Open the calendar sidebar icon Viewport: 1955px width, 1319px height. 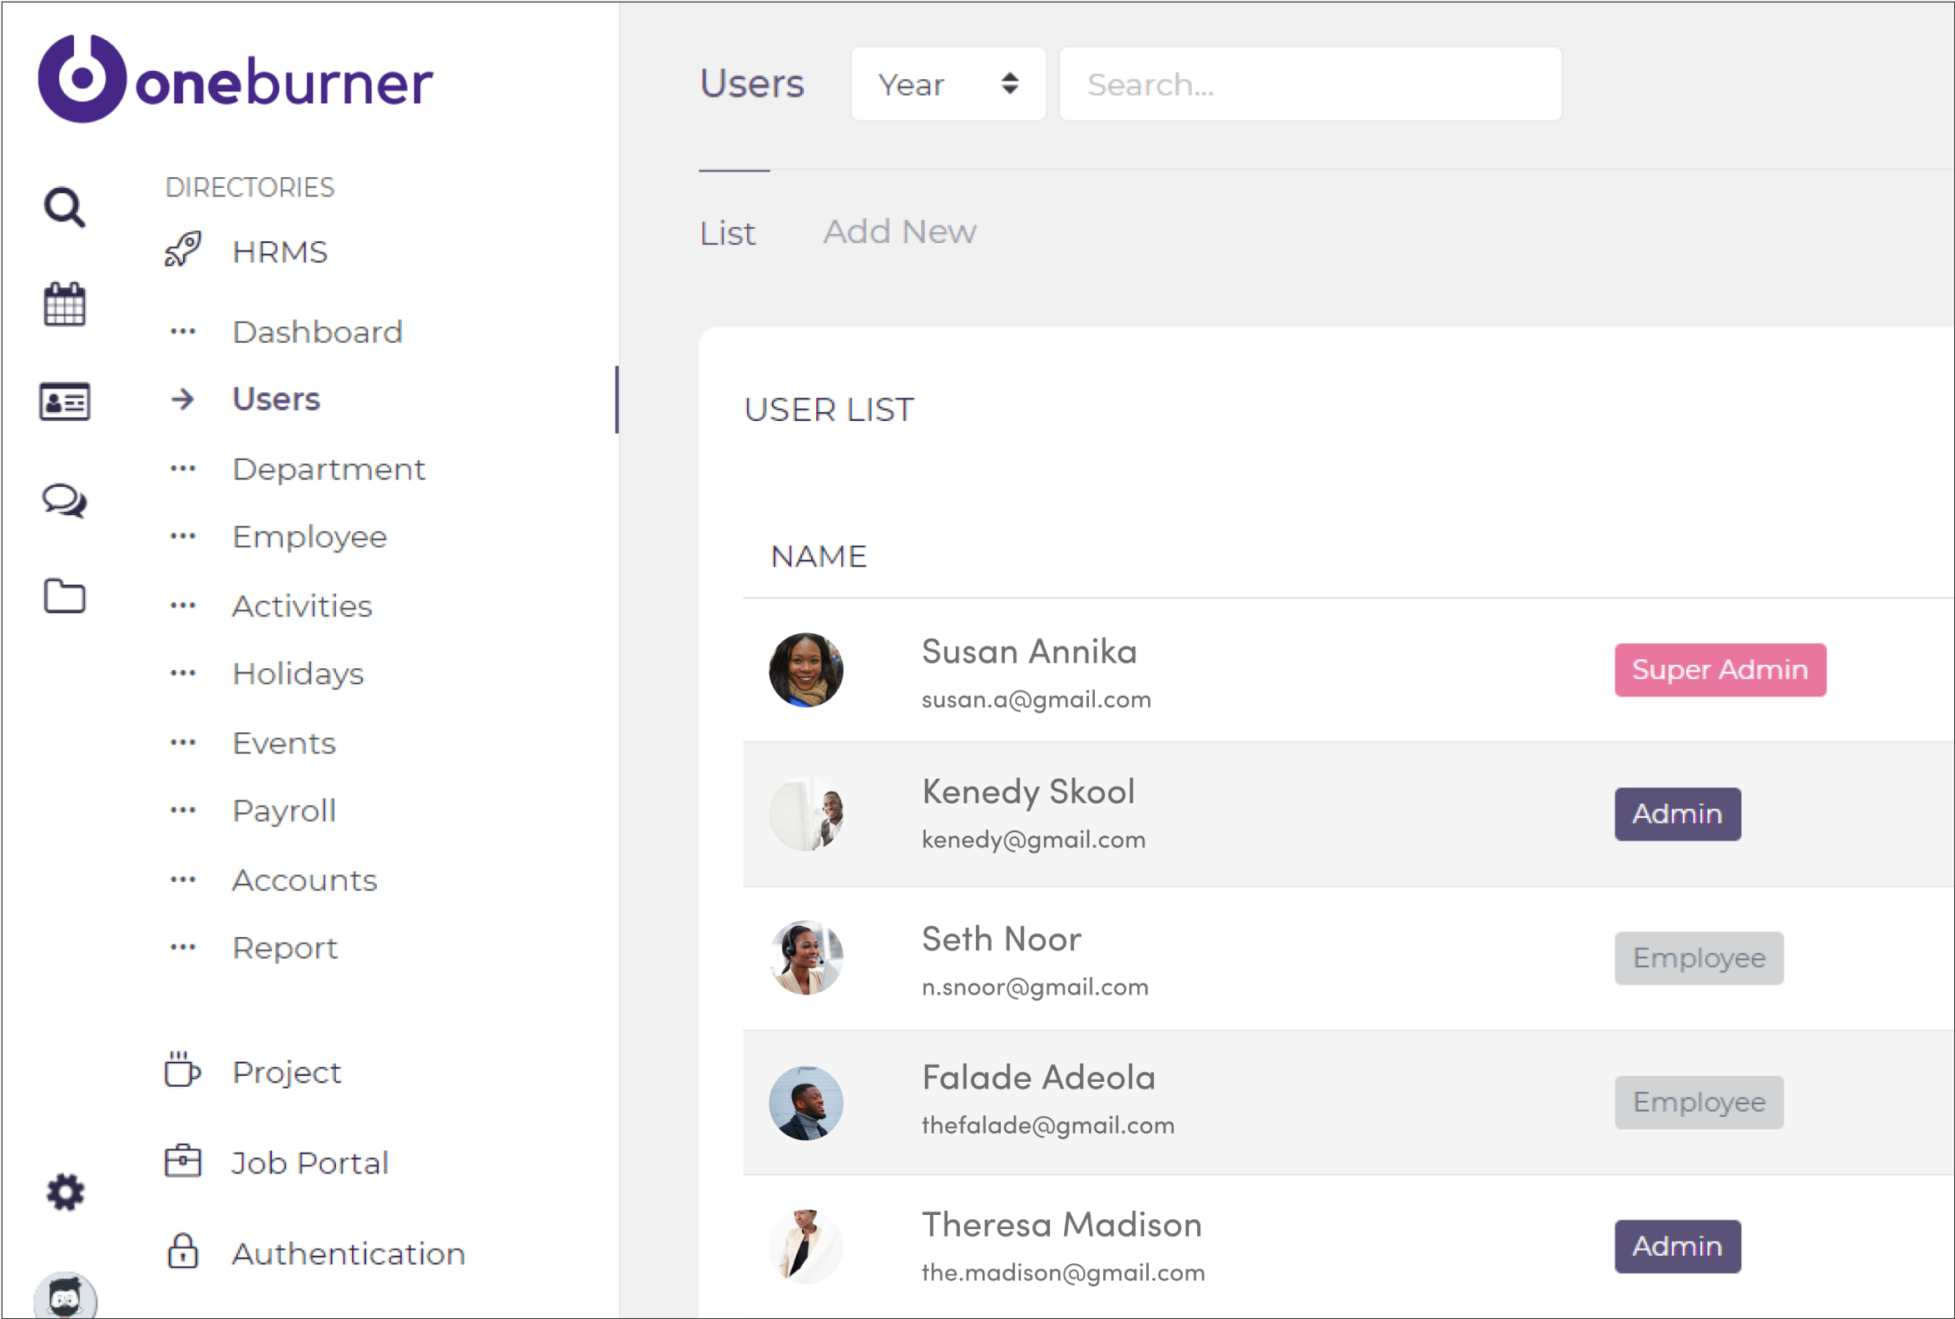(65, 304)
